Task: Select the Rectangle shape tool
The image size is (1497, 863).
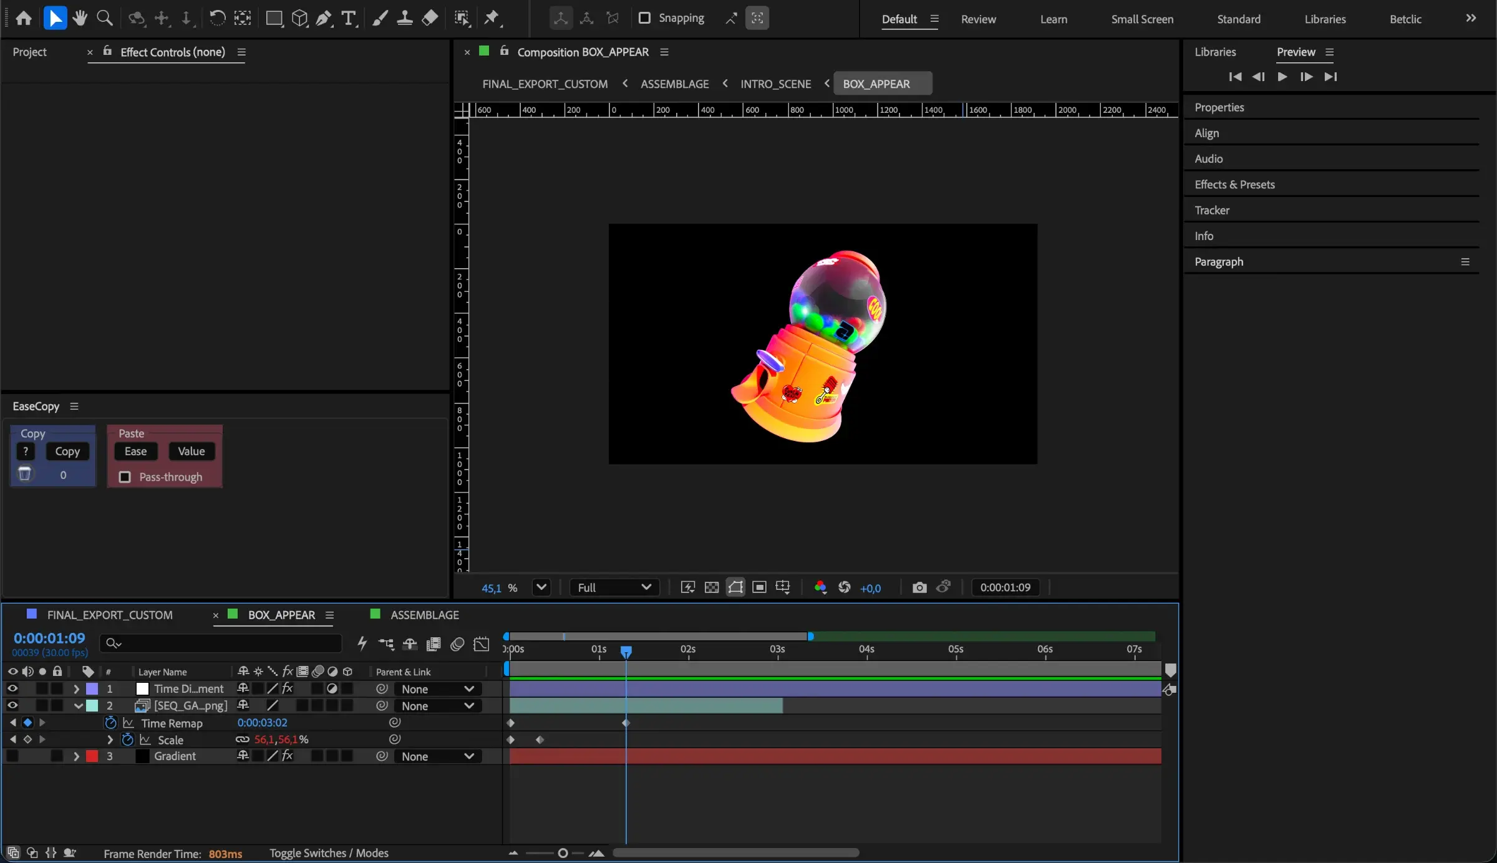Action: tap(274, 18)
